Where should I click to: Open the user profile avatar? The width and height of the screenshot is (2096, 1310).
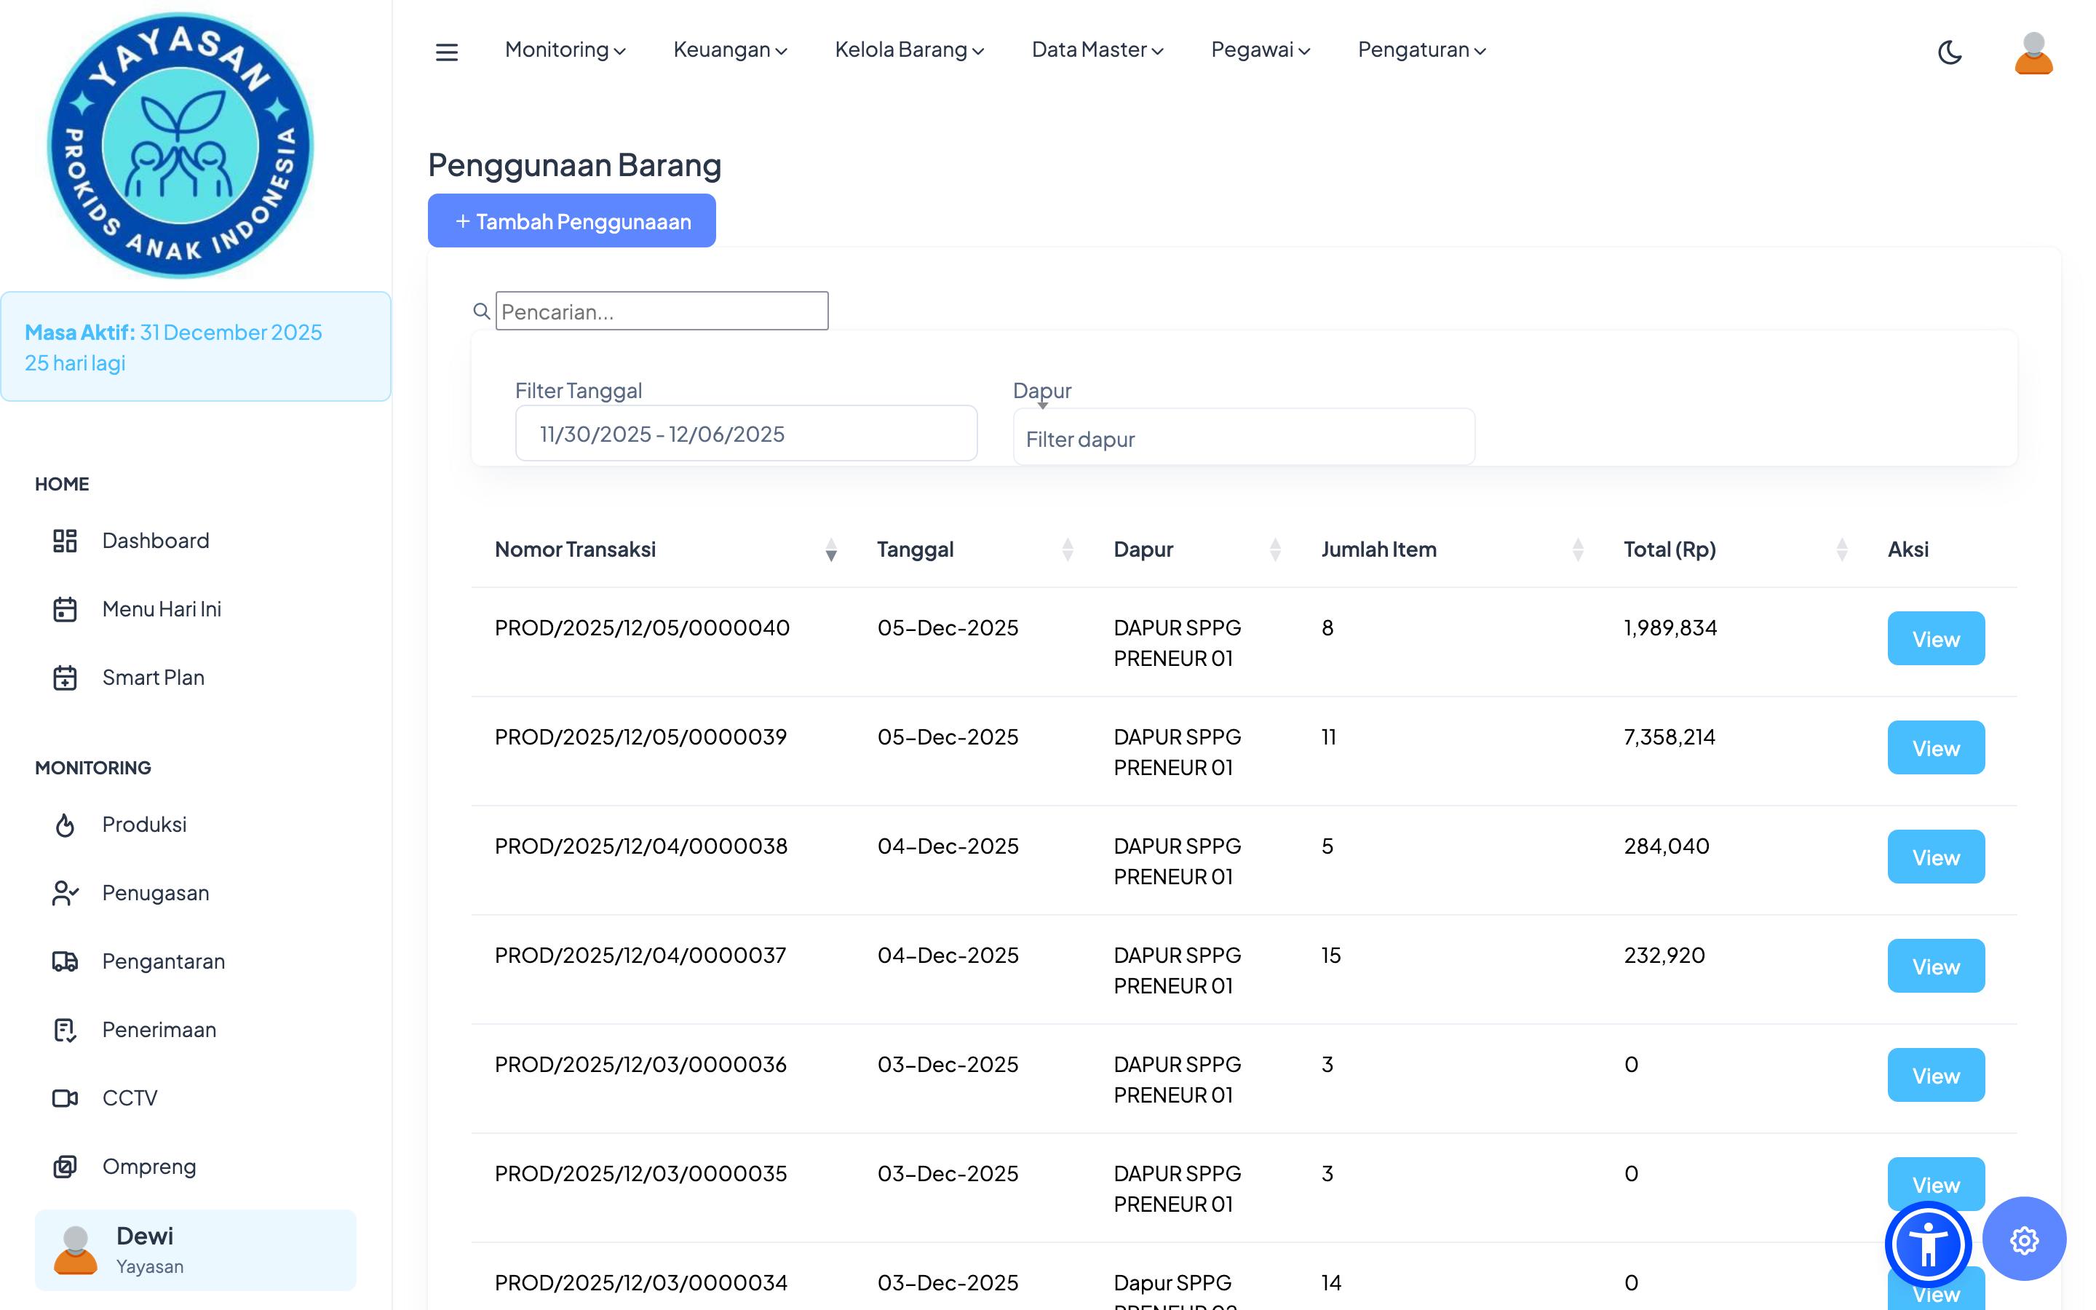pos(2033,53)
